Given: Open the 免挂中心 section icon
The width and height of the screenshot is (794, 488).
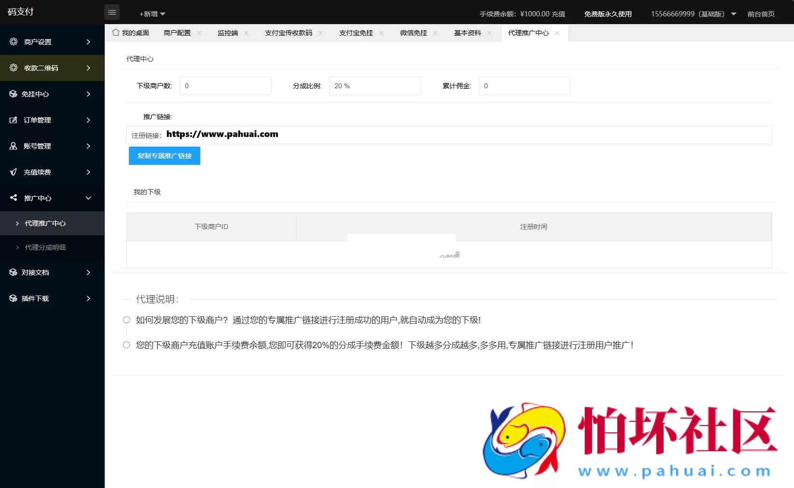Looking at the screenshot, I should [13, 94].
